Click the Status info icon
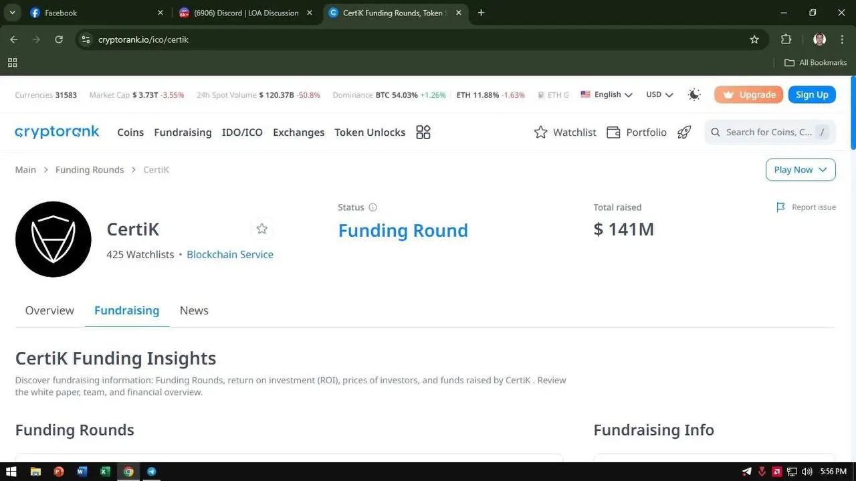This screenshot has height=481, width=856. coord(373,207)
